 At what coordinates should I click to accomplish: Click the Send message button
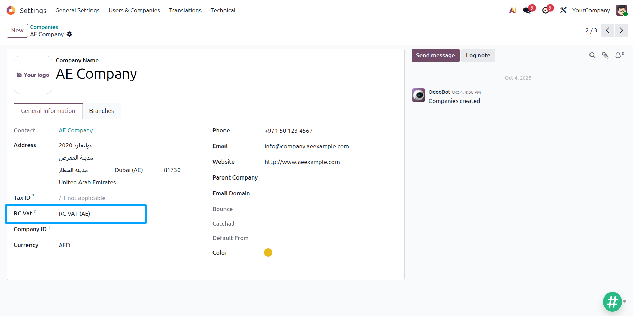[x=435, y=55]
